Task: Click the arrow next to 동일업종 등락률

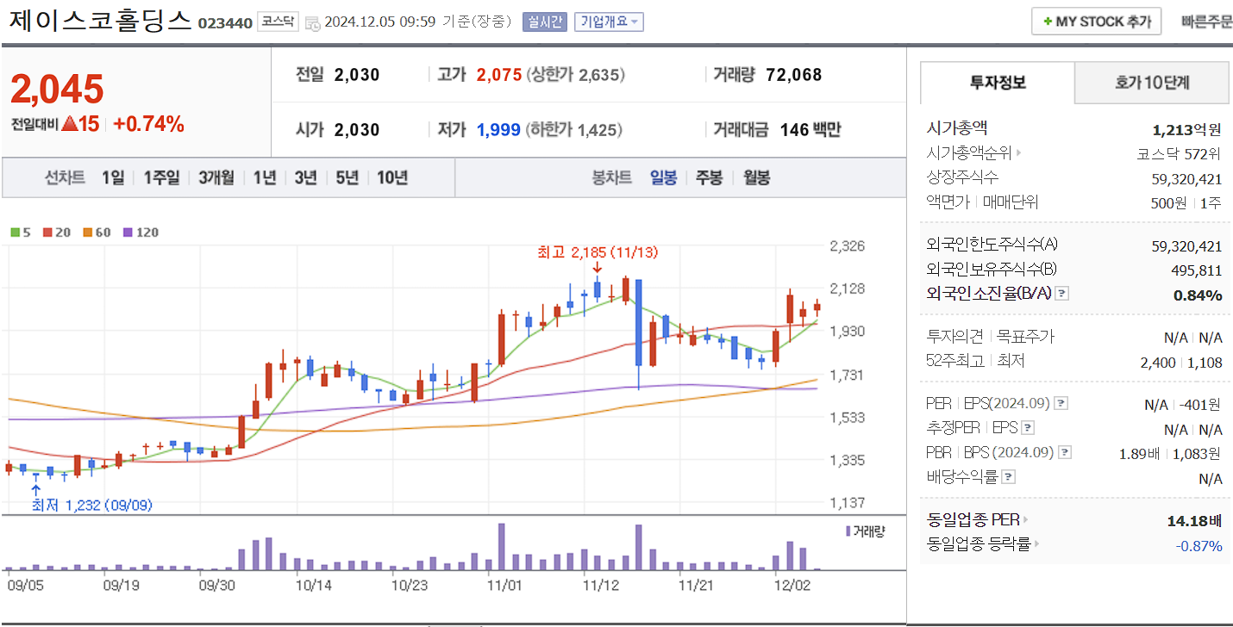Action: [x=1037, y=544]
